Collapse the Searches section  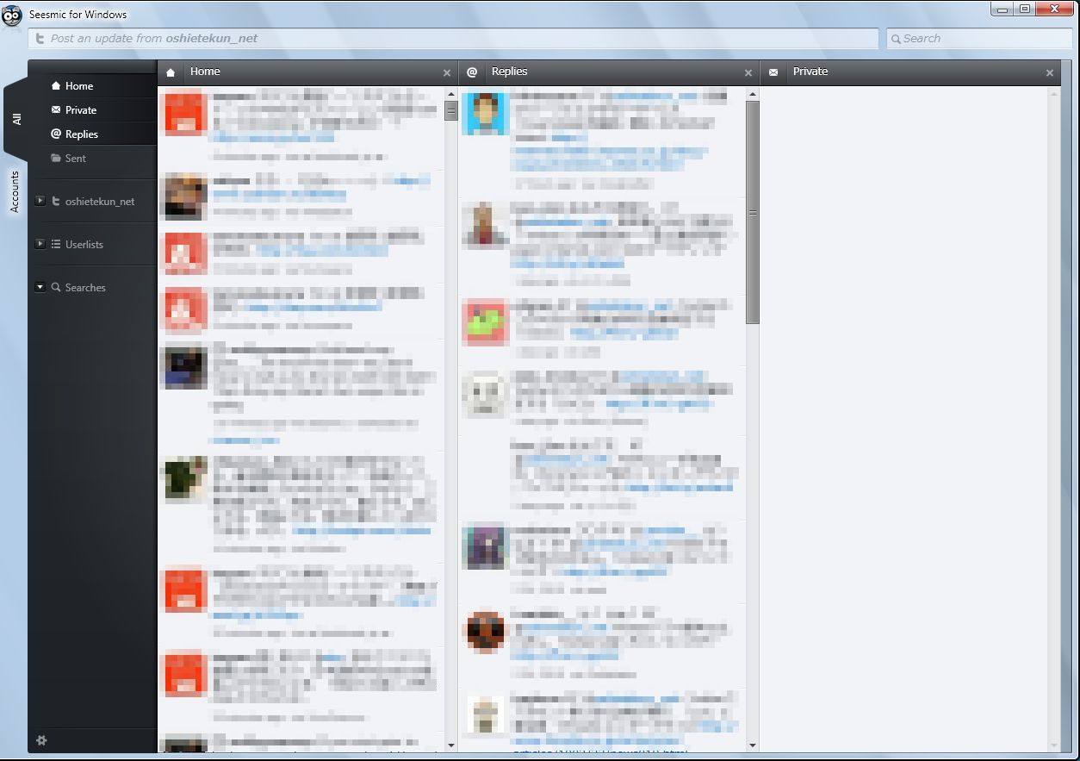40,287
